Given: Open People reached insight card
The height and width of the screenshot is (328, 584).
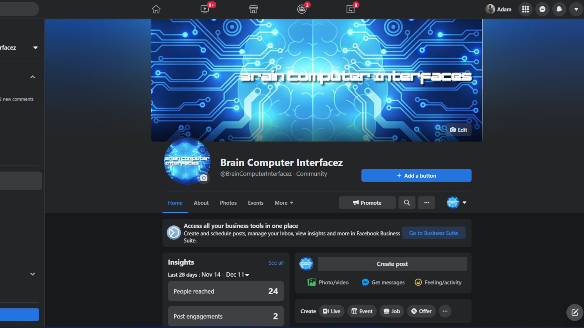Looking at the screenshot, I should click(226, 291).
